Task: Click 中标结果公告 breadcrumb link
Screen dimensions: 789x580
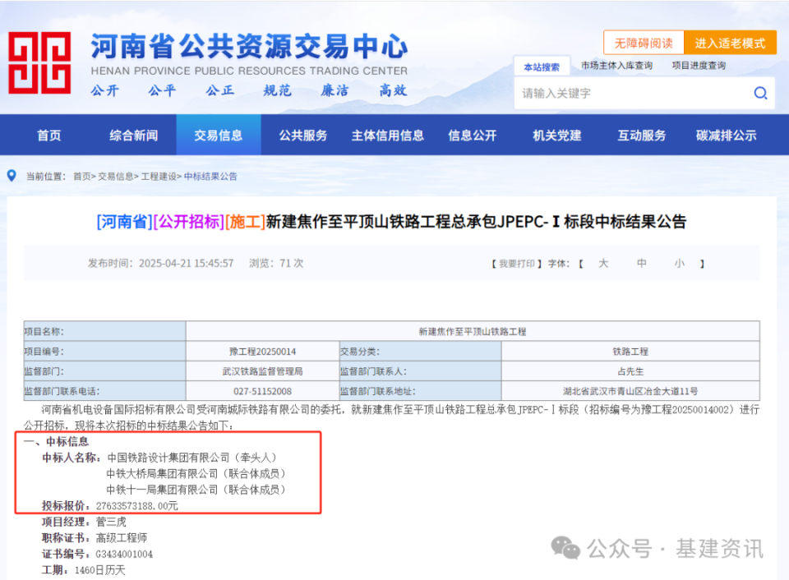Action: (x=210, y=176)
